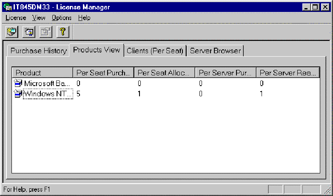Click the New License certificate toolbar icon

29,32
